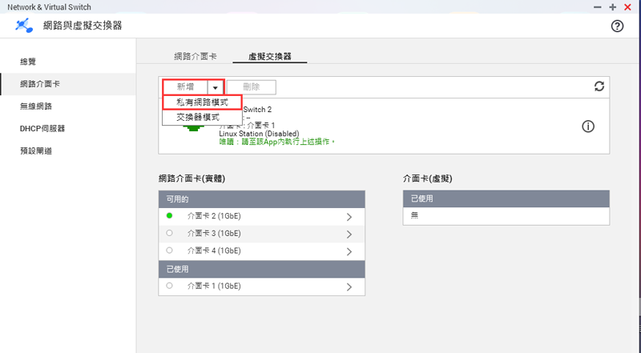Select 私有網路模式 from the menu

(202, 102)
